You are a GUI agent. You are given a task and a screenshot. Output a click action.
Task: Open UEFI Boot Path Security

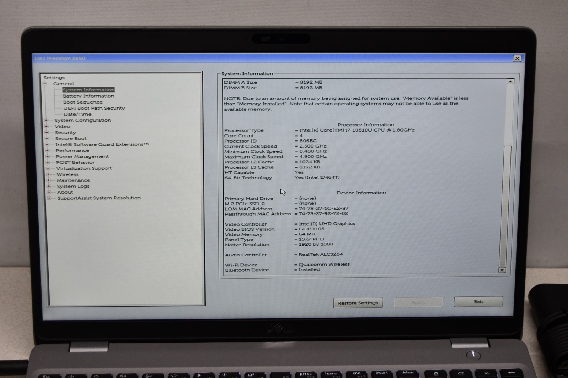point(94,108)
